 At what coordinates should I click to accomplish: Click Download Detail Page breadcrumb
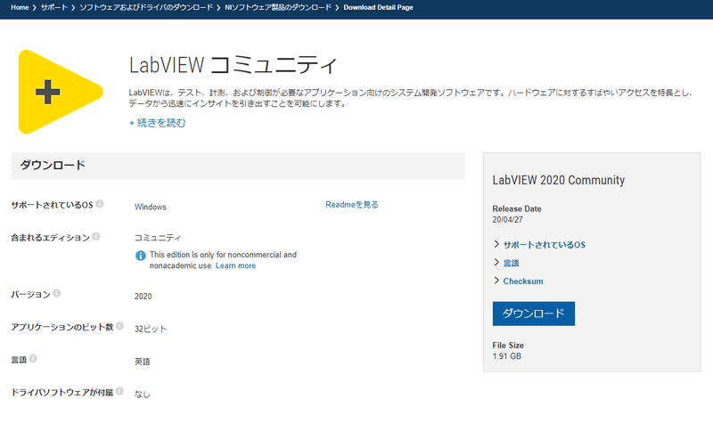coord(378,7)
